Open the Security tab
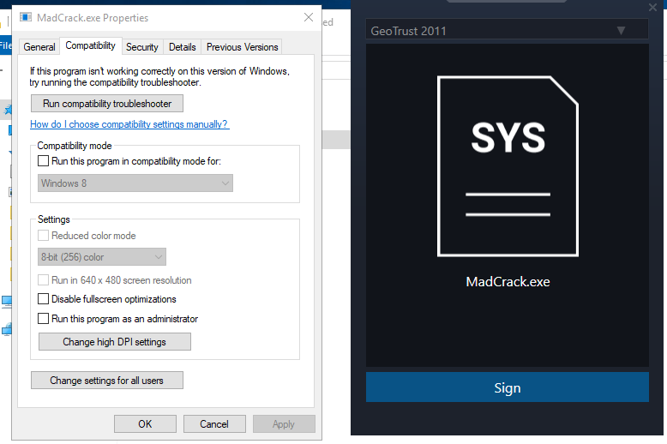The image size is (667, 444). tap(142, 47)
